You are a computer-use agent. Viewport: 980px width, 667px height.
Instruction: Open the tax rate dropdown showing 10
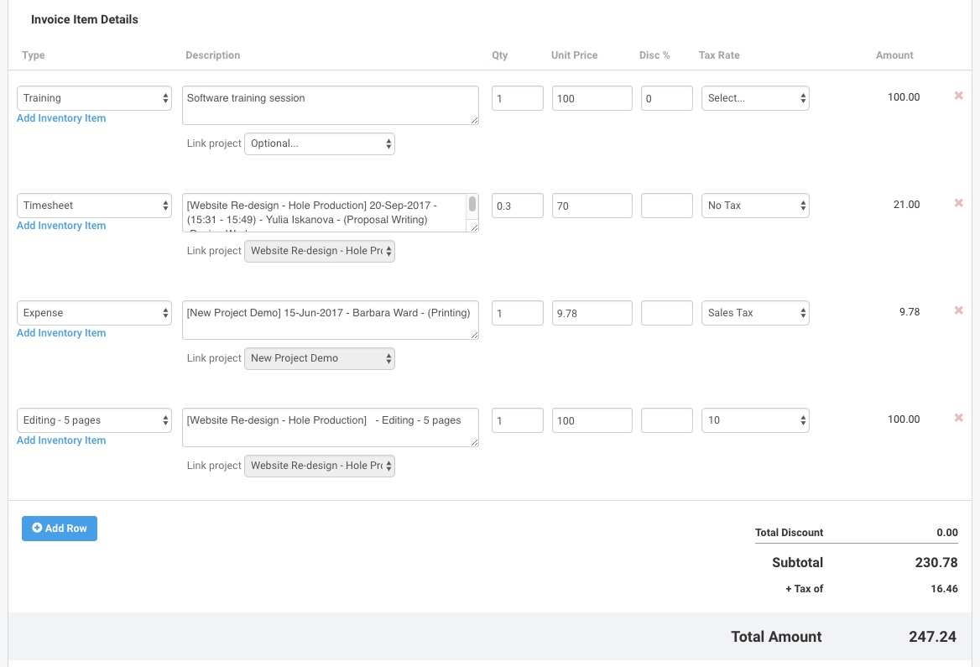pyautogui.click(x=755, y=420)
